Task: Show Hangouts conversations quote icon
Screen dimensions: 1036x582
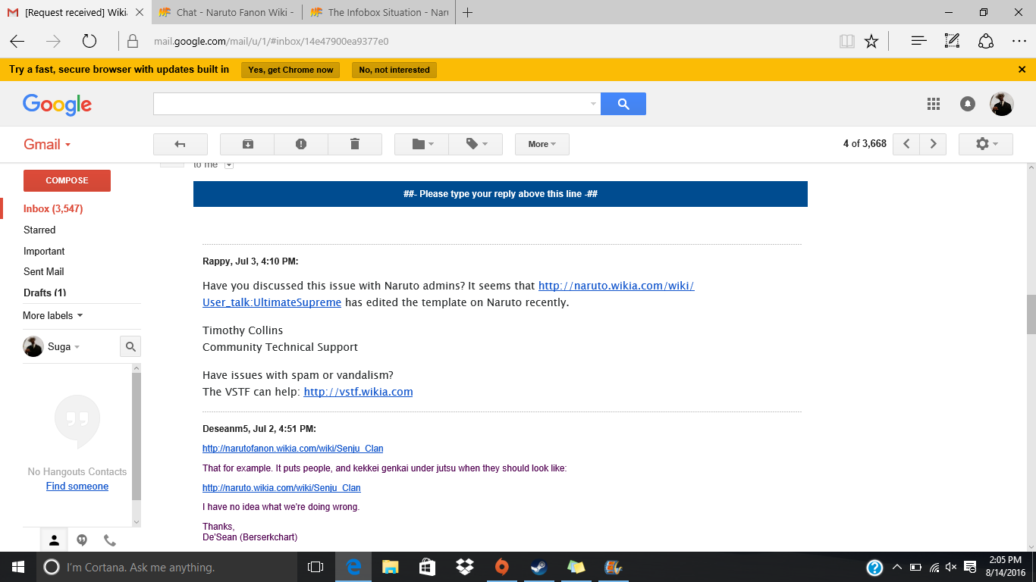Action: [82, 540]
